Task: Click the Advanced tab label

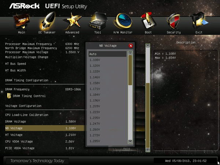Action: point(72,32)
